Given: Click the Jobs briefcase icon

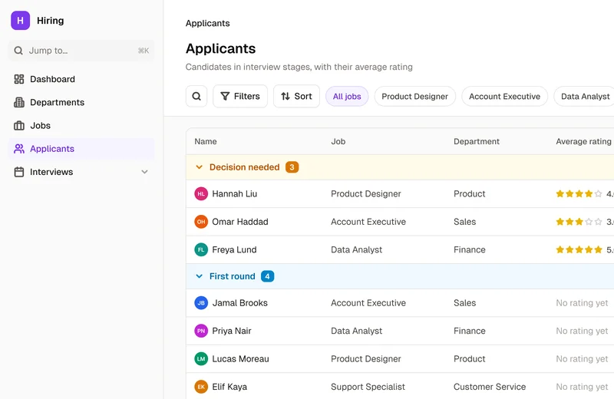Looking at the screenshot, I should [x=18, y=125].
